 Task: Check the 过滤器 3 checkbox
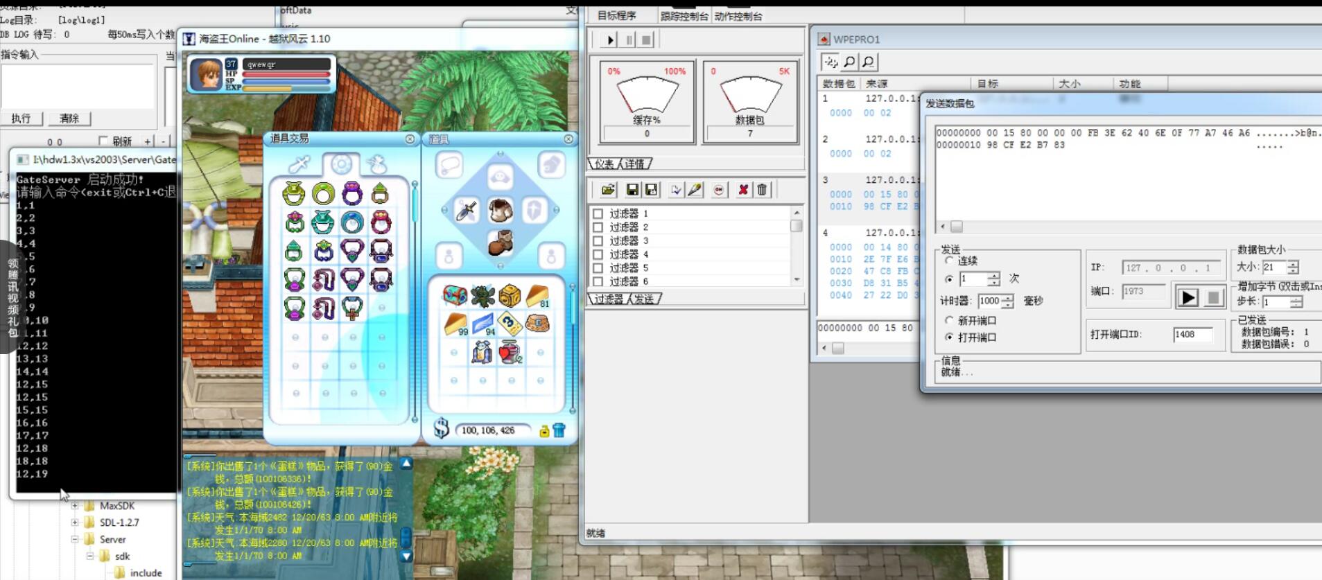(x=598, y=240)
